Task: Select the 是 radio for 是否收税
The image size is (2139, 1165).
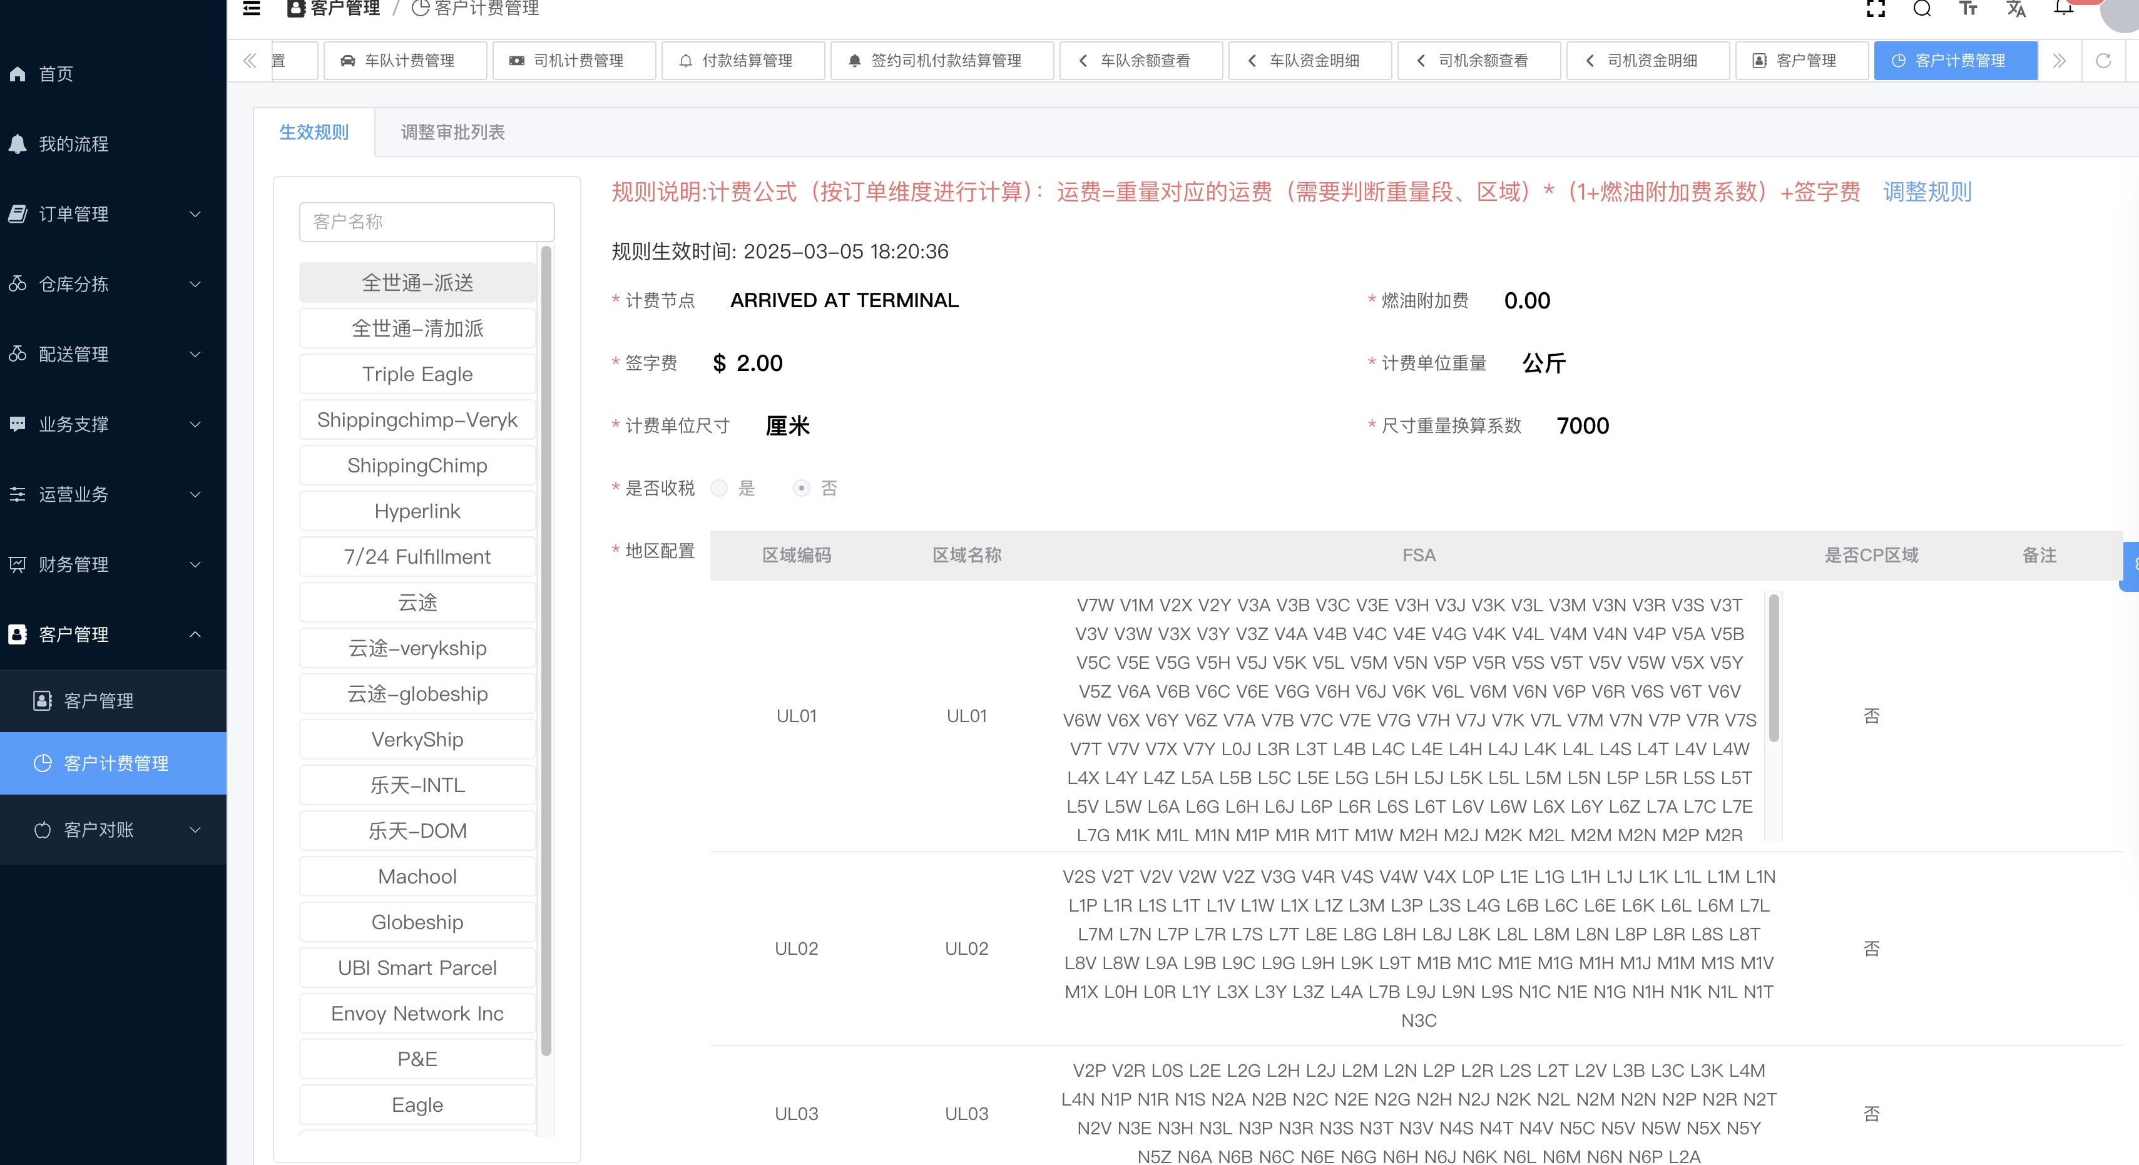Action: 719,488
